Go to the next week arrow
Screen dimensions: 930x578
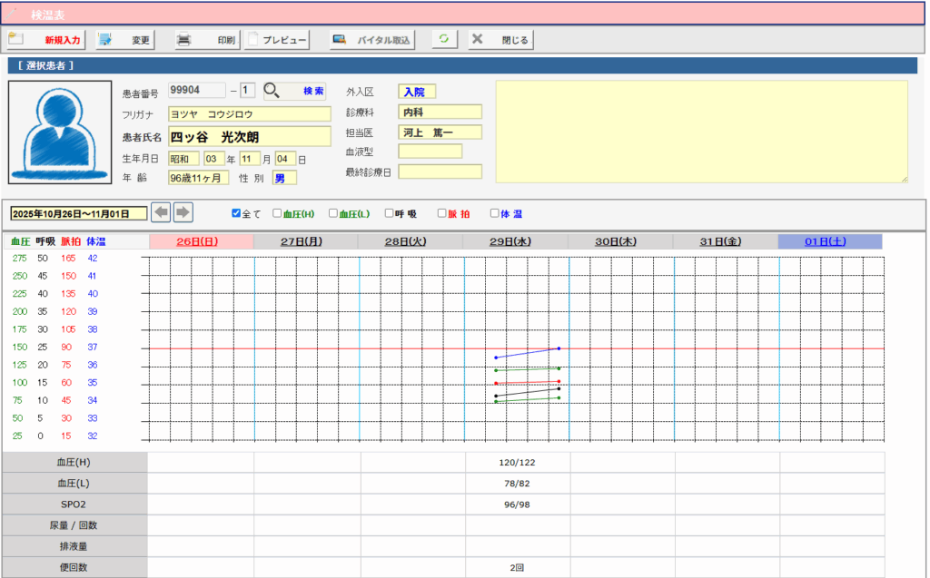(183, 212)
